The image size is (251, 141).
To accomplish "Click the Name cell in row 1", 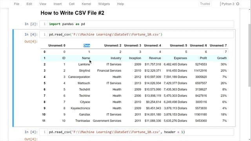I will click(x=86, y=58).
